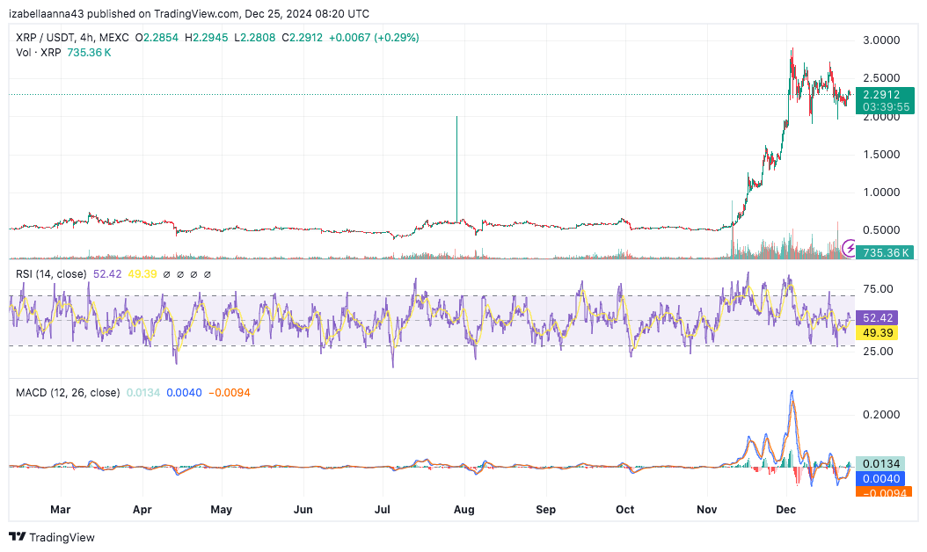Click the orange MACD -0.0094 axis tag
The image size is (927, 552).
pyautogui.click(x=883, y=493)
